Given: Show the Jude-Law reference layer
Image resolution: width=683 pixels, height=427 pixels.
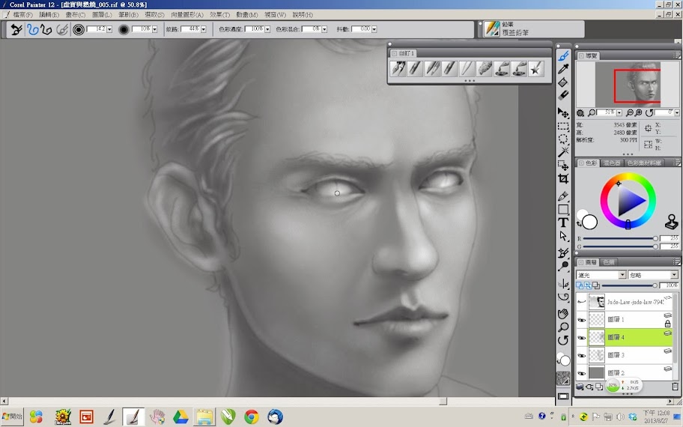Looking at the screenshot, I should point(581,301).
